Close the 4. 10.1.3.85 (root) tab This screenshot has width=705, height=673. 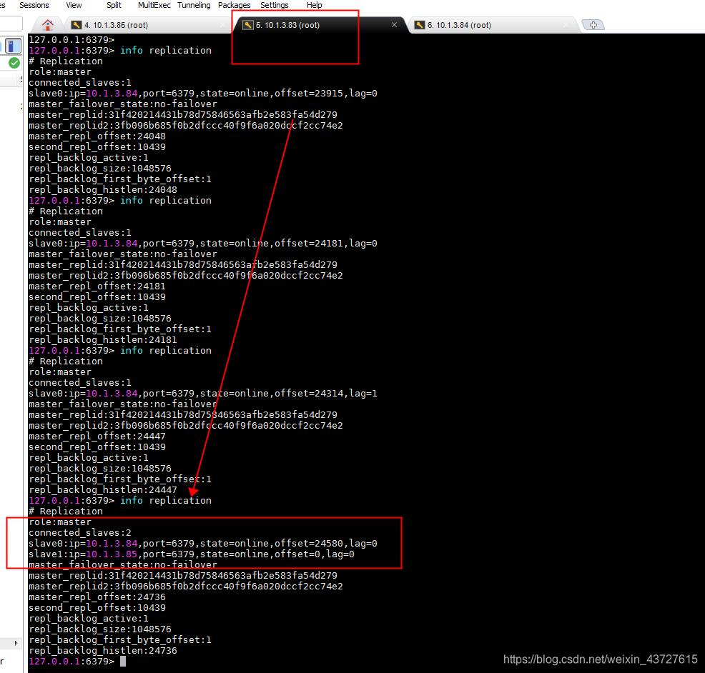coord(223,25)
